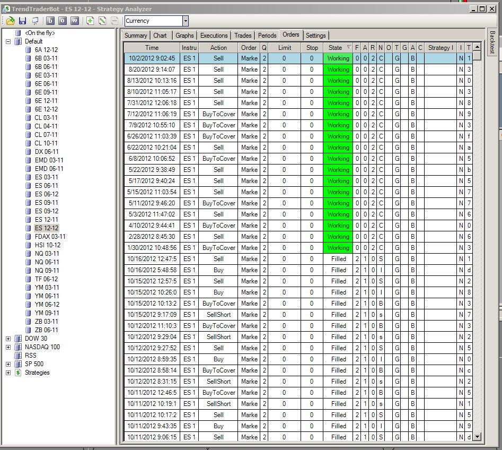This screenshot has width=502, height=450.
Task: Click the database icon beside CL 03-11
Action: point(28,118)
